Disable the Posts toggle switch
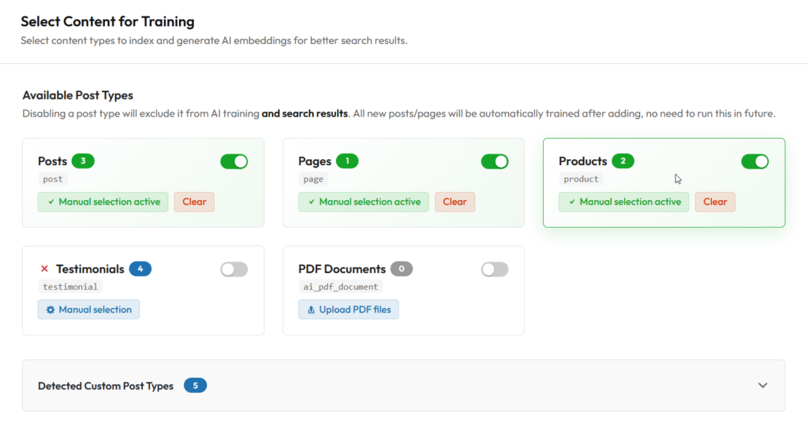Screen dimensions: 808x426 pos(234,161)
